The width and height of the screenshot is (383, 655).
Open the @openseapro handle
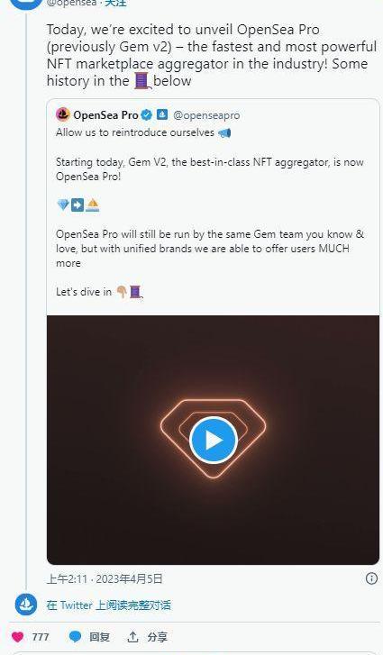[206, 115]
